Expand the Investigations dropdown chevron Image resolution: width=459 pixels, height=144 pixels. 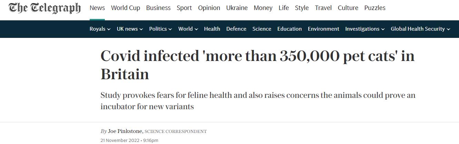383,29
